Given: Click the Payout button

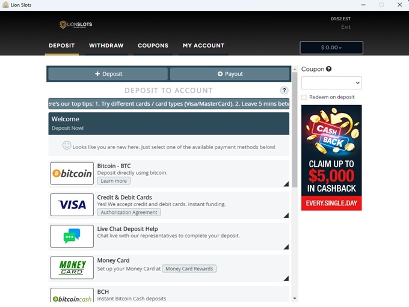Looking at the screenshot, I should [230, 74].
